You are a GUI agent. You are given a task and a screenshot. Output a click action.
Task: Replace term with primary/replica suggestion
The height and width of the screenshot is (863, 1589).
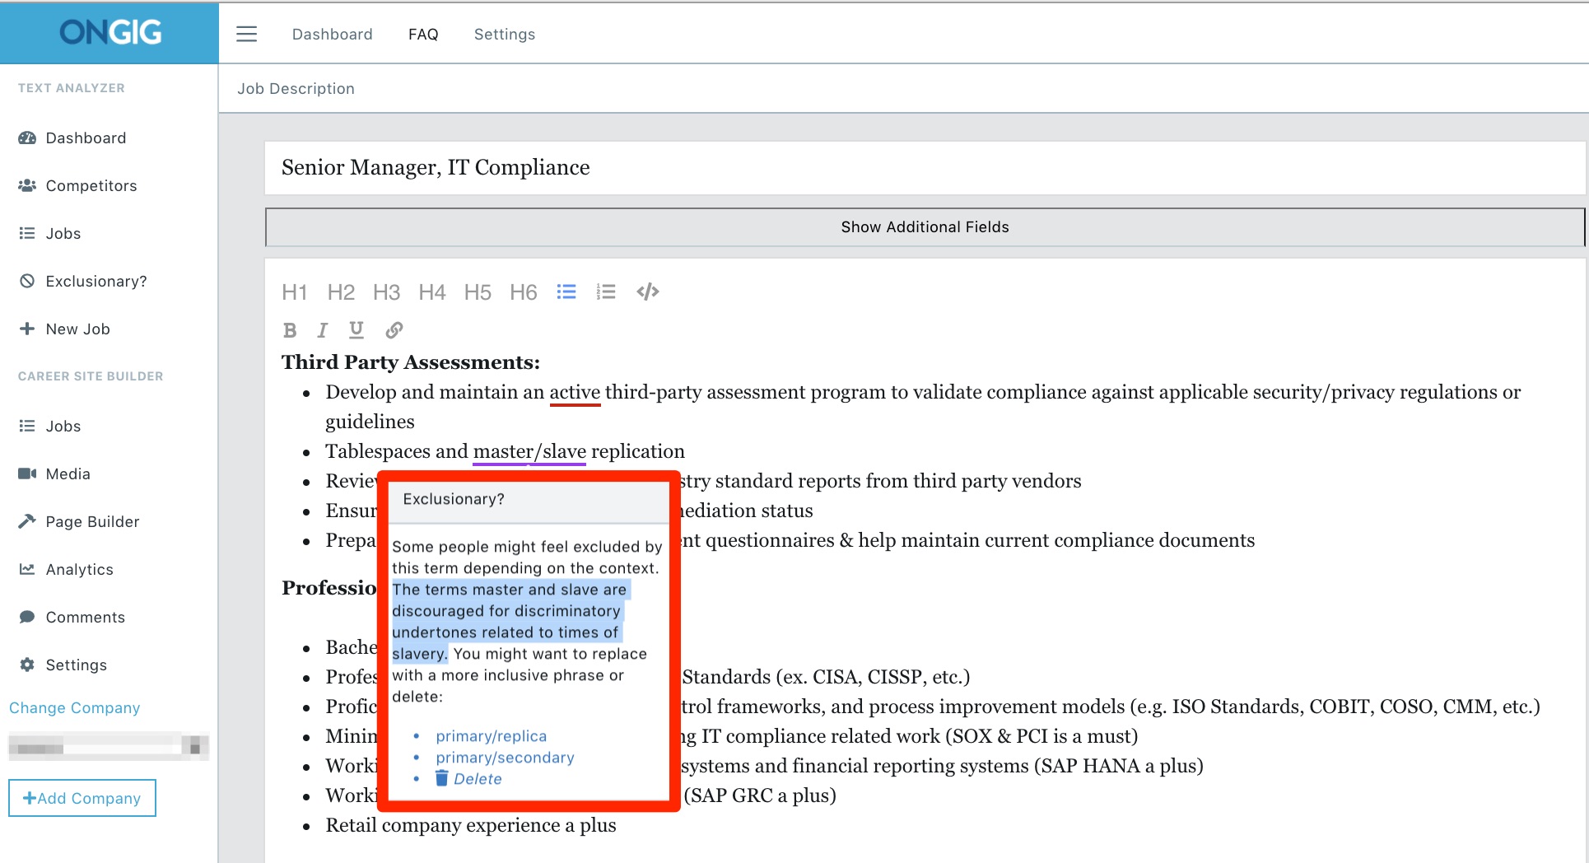pos(491,735)
